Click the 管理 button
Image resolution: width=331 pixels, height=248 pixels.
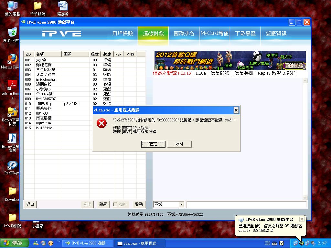(87, 204)
